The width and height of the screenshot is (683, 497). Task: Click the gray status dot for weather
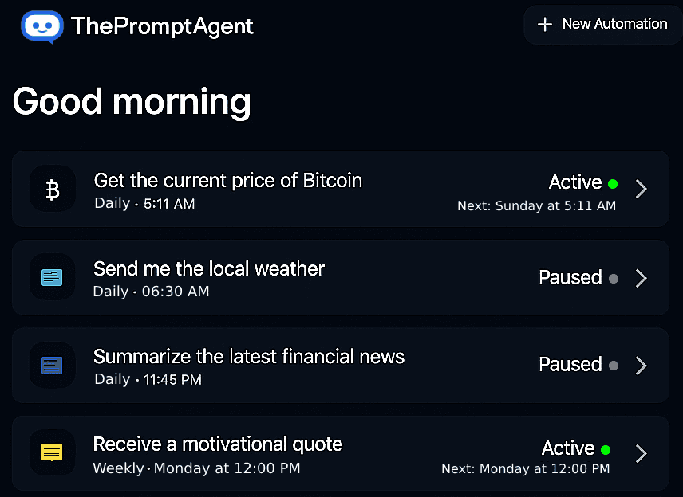[613, 278]
